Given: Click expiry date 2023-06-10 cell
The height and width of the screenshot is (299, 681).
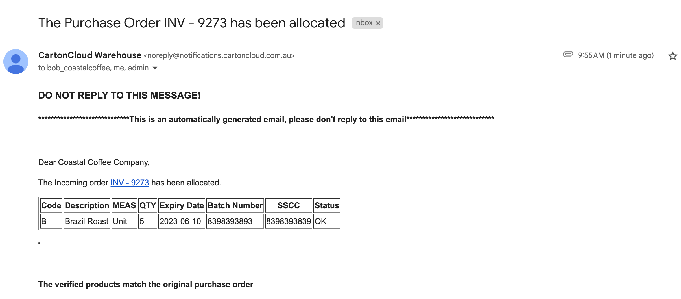Looking at the screenshot, I should [180, 221].
